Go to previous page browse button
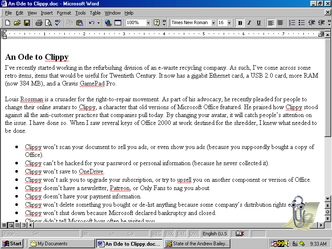Image resolution: width=332 pixels, height=249 pixels. coord(327,205)
